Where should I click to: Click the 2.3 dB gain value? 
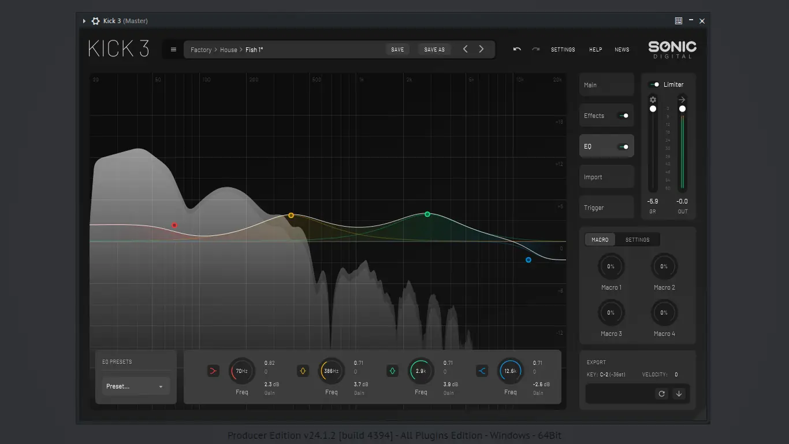pos(272,384)
